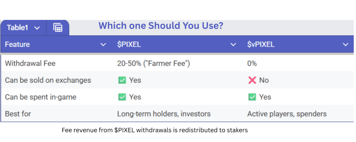356x142 pixels.
Task: Click the green check for $PIXEL in-game
Action: tap(122, 97)
